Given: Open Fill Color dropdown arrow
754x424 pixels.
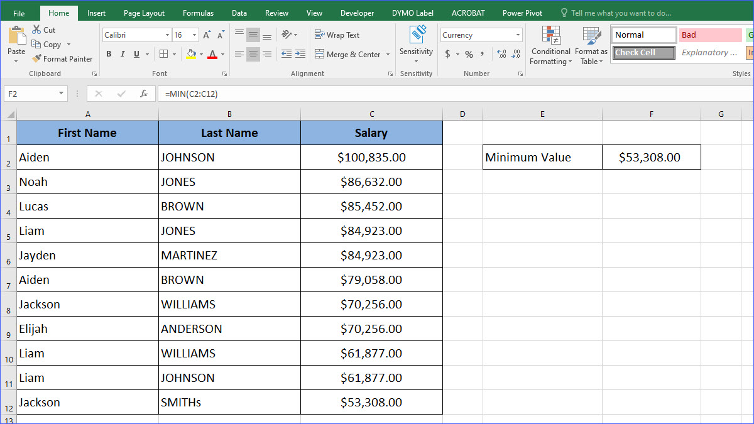Looking at the screenshot, I should coord(201,55).
